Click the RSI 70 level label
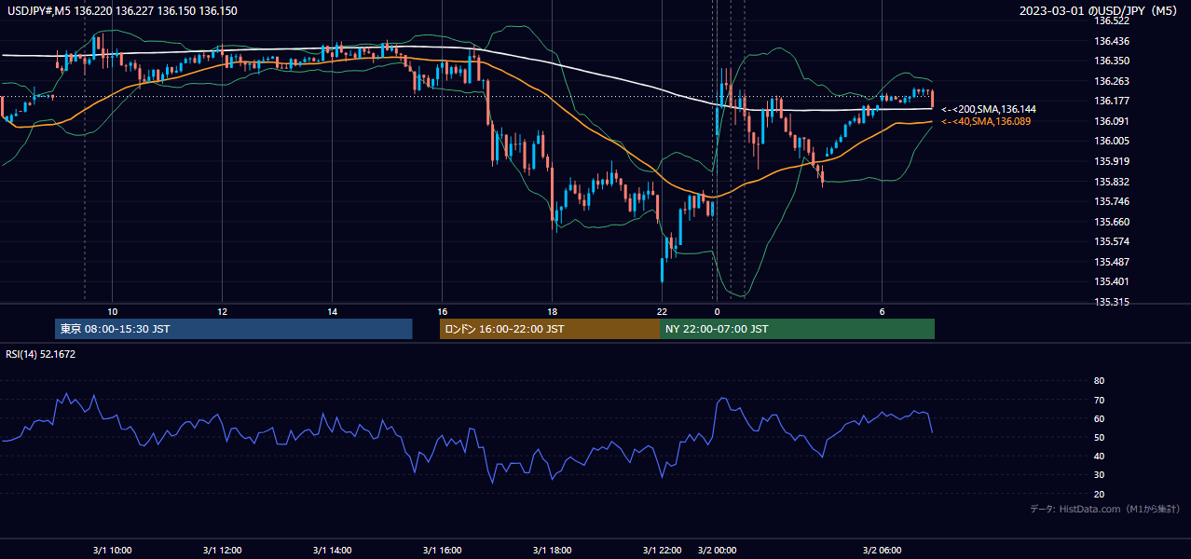 pyautogui.click(x=1099, y=400)
